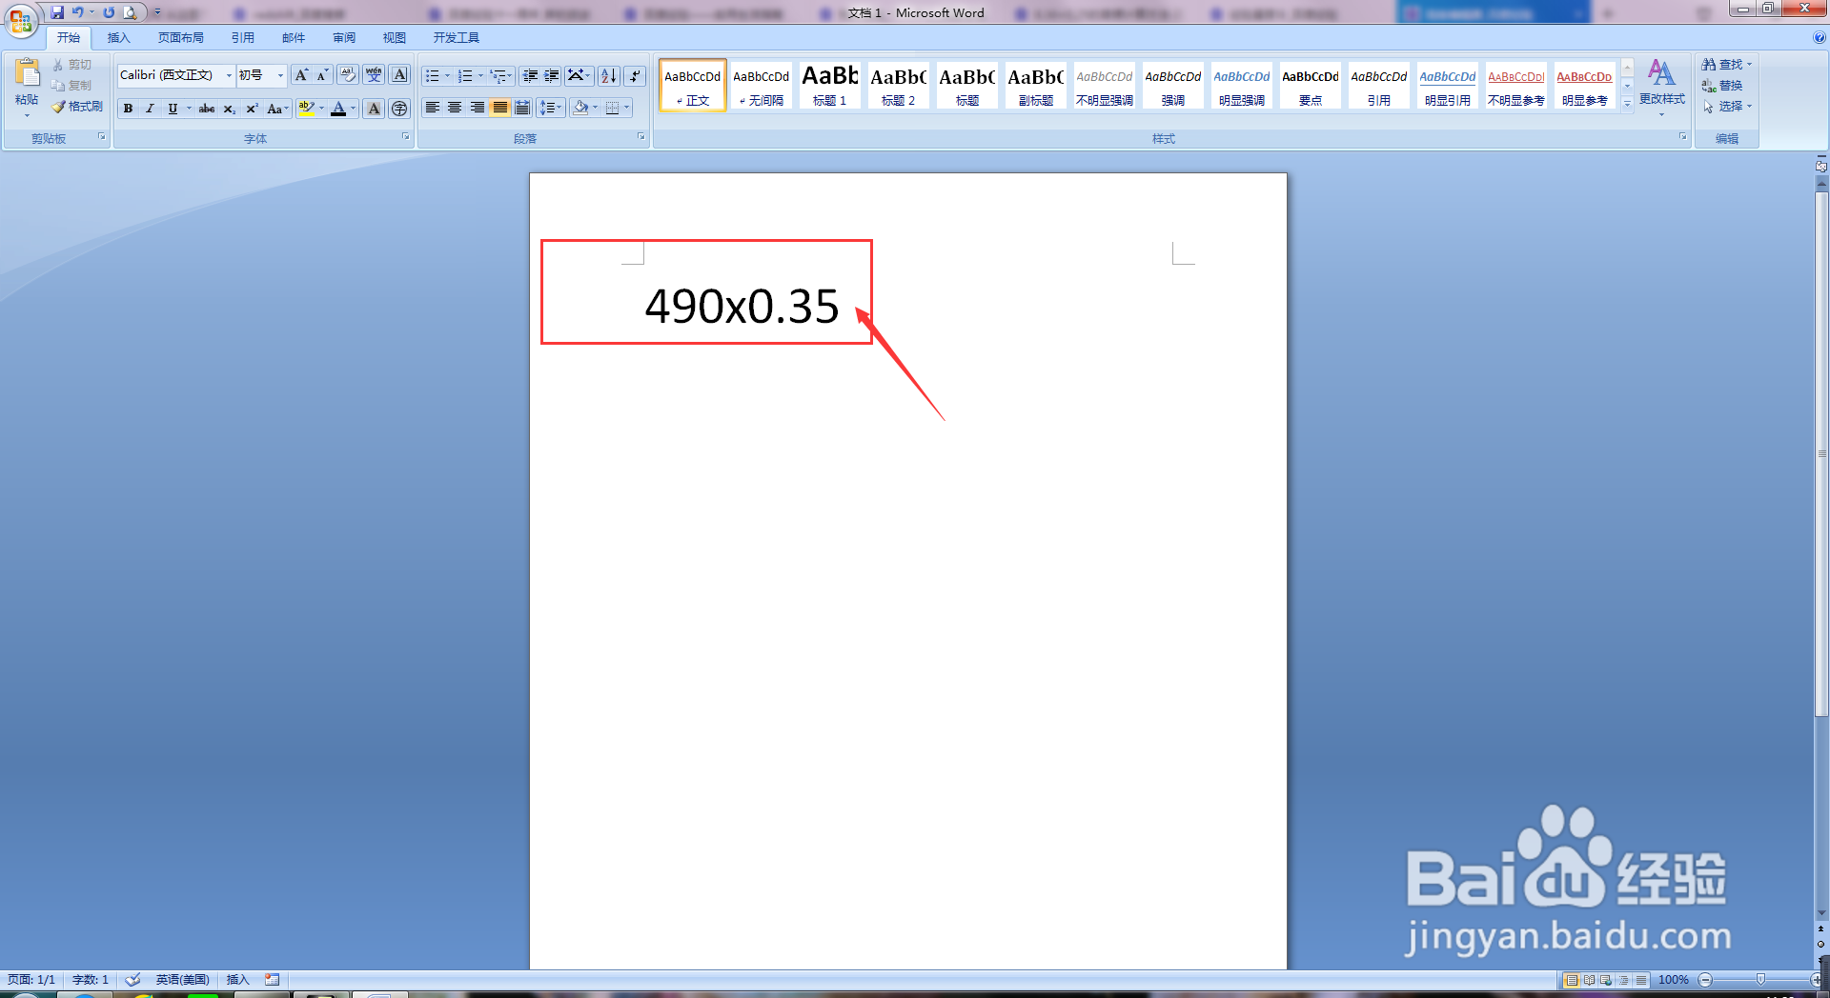
Task: Click the zoom out minus button
Action: pyautogui.click(x=1705, y=980)
